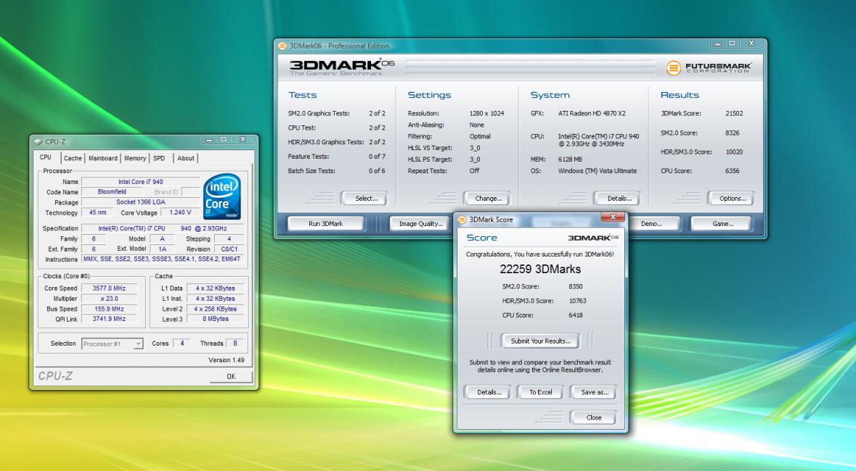Maximize the 3DMark06 Professional Edition window
Image resolution: width=856 pixels, height=471 pixels.
tap(733, 43)
